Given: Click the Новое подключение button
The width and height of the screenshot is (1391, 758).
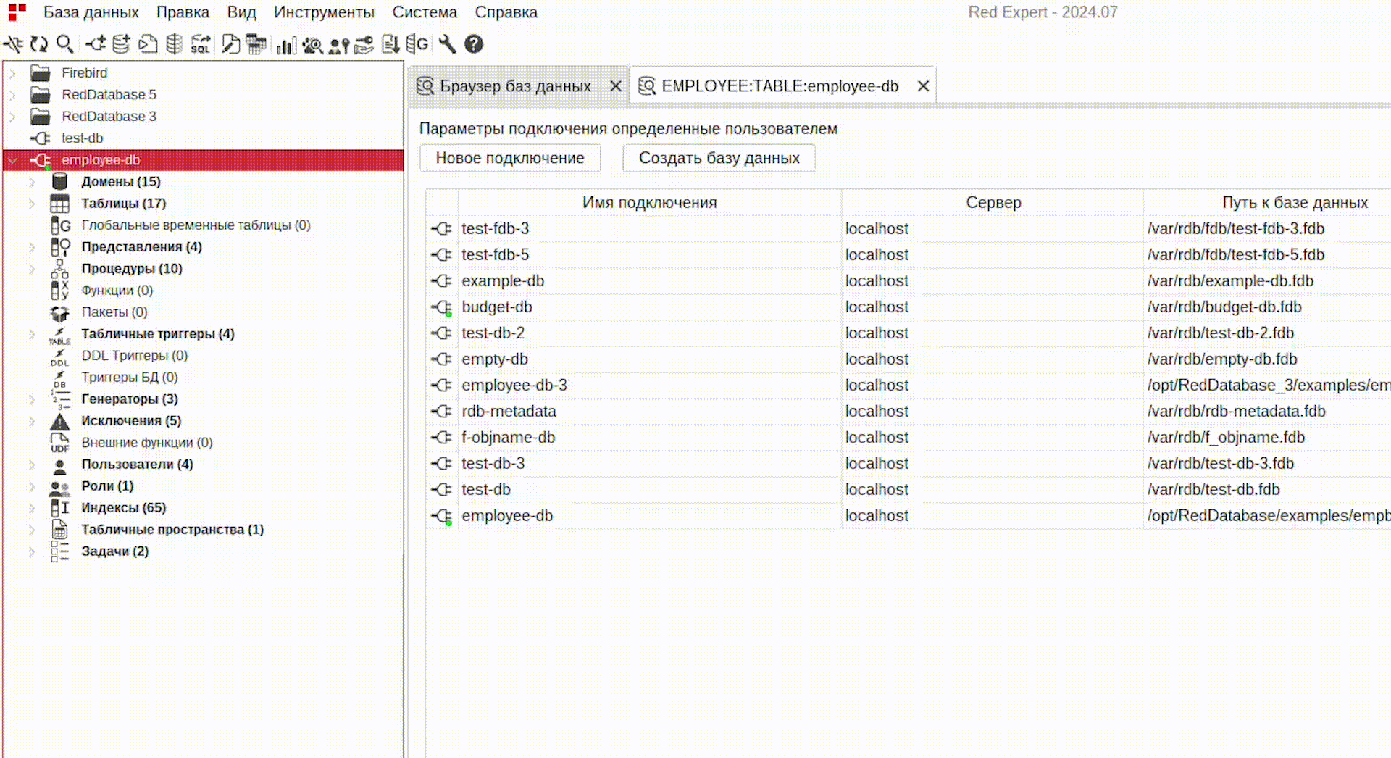Looking at the screenshot, I should click(x=509, y=158).
